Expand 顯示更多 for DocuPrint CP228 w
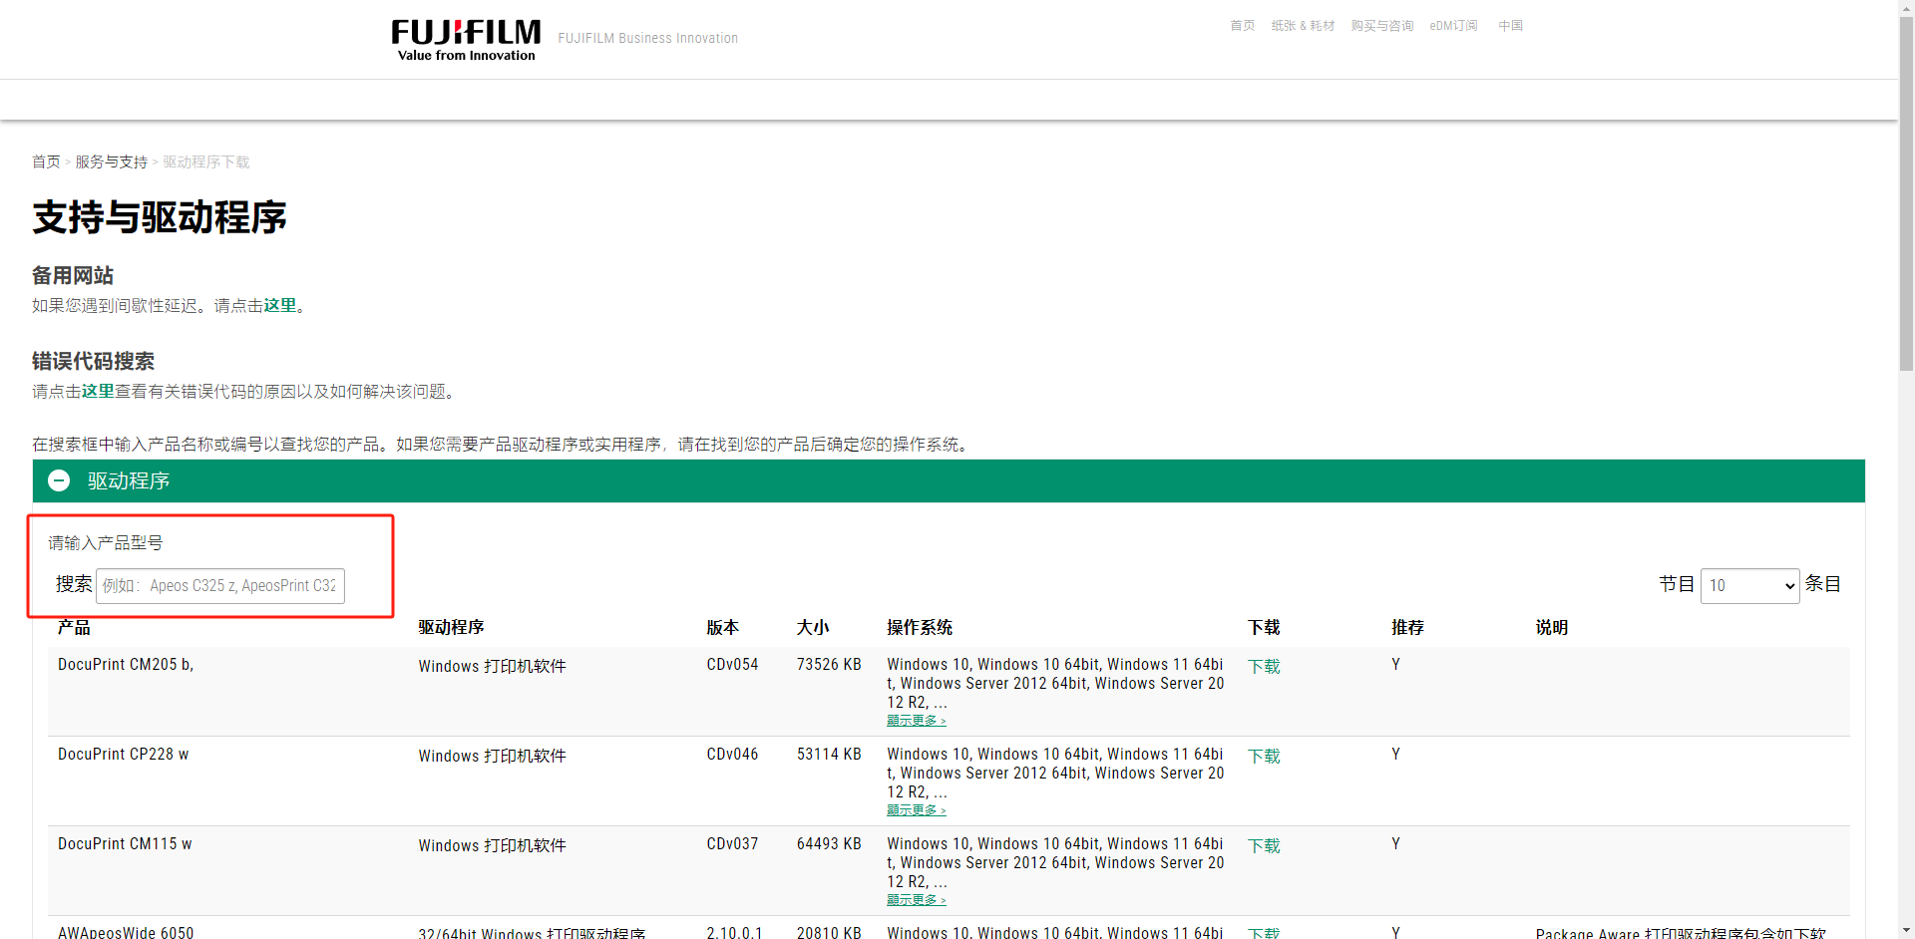Screen dimensions: 1915x939 [917, 809]
